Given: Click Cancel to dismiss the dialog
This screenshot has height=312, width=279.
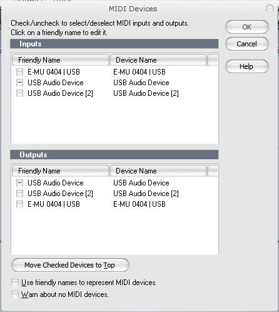Looking at the screenshot, I should [247, 44].
